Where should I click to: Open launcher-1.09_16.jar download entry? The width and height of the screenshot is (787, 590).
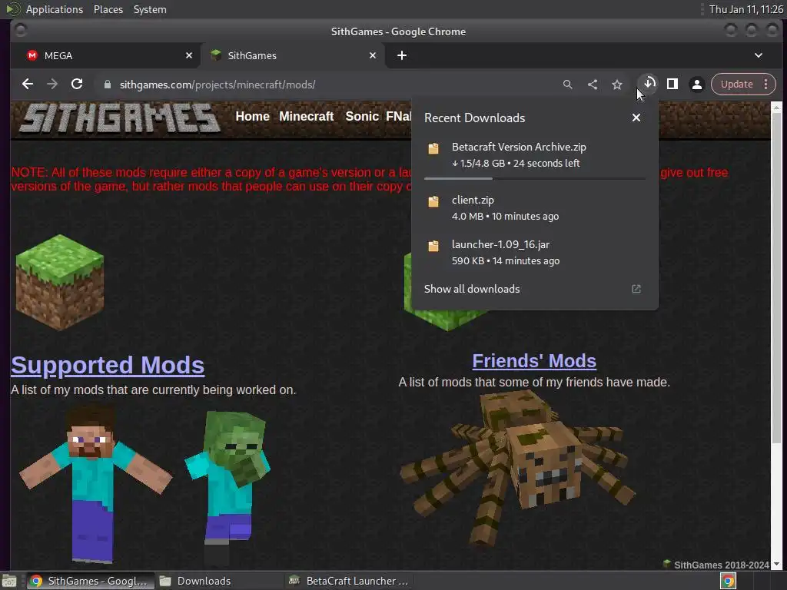point(535,252)
